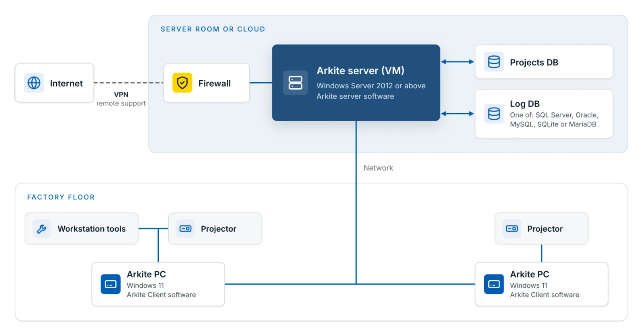Select the "Firewall" label
This screenshot has height=336, width=643.
pos(215,83)
